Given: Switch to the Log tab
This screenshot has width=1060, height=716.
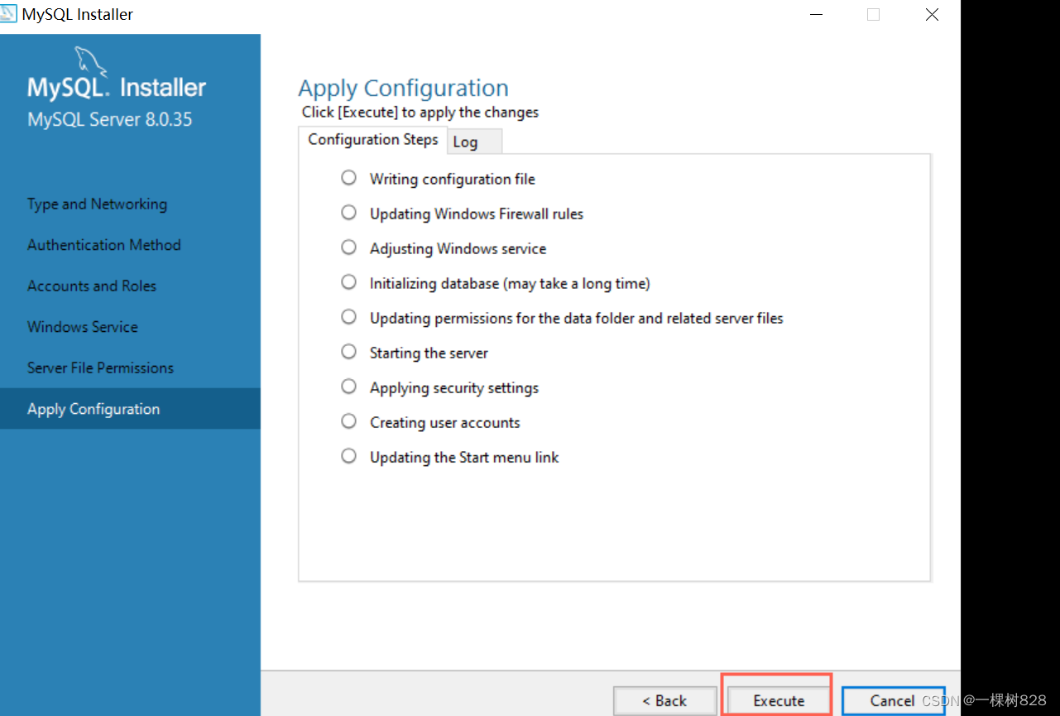Looking at the screenshot, I should (474, 142).
